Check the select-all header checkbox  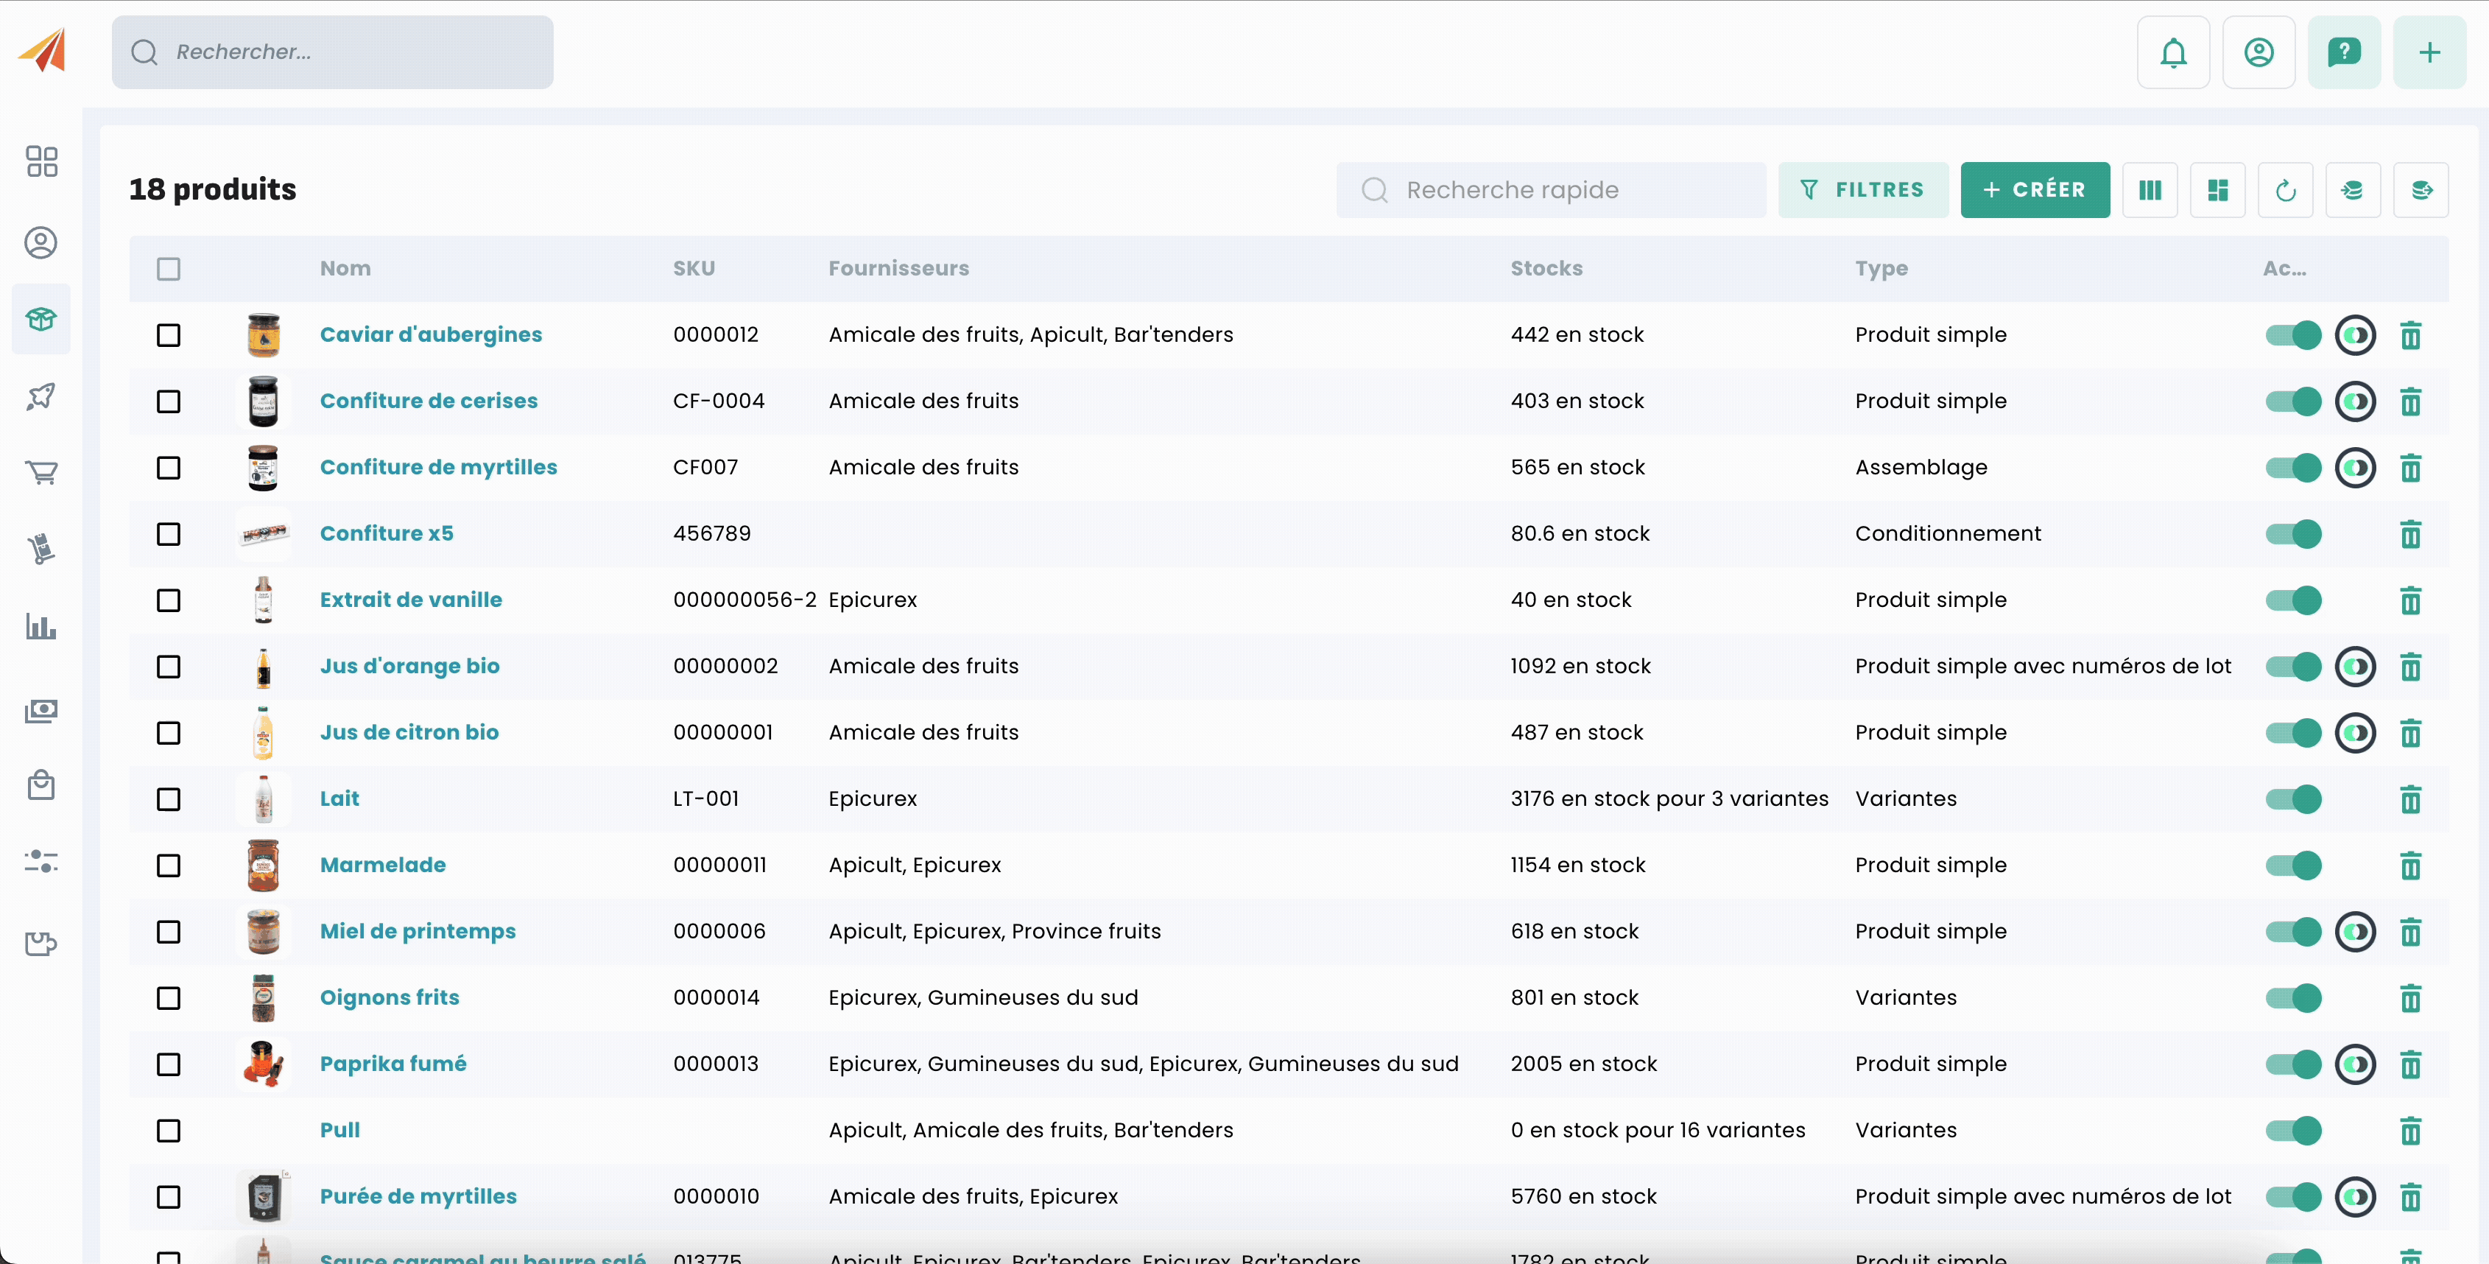[169, 269]
